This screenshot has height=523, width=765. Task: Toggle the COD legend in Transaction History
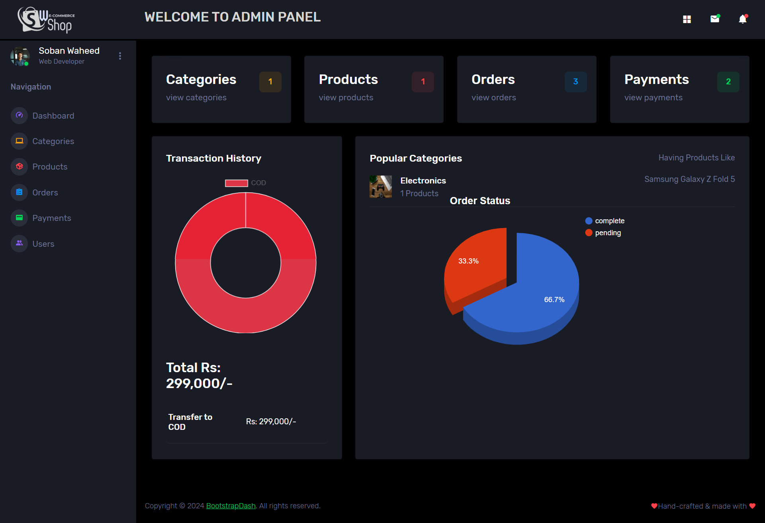tap(245, 183)
